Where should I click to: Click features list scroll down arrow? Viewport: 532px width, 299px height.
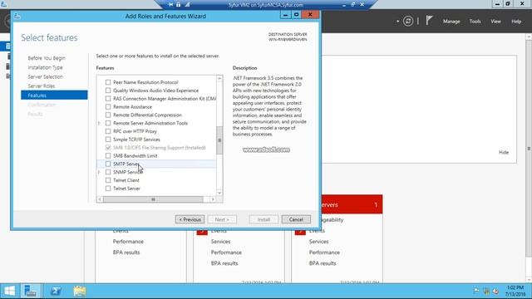pos(219,193)
